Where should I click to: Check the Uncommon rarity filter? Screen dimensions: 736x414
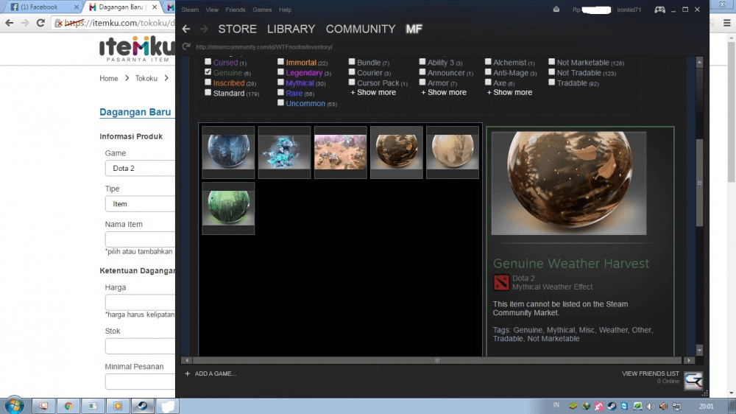click(x=280, y=103)
